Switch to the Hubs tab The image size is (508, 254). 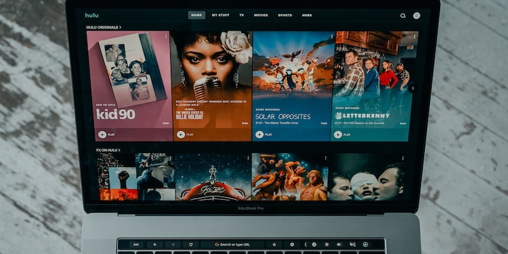click(307, 15)
